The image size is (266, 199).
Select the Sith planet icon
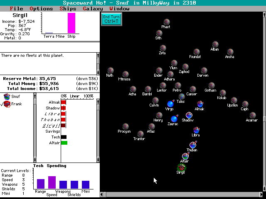[159, 33]
